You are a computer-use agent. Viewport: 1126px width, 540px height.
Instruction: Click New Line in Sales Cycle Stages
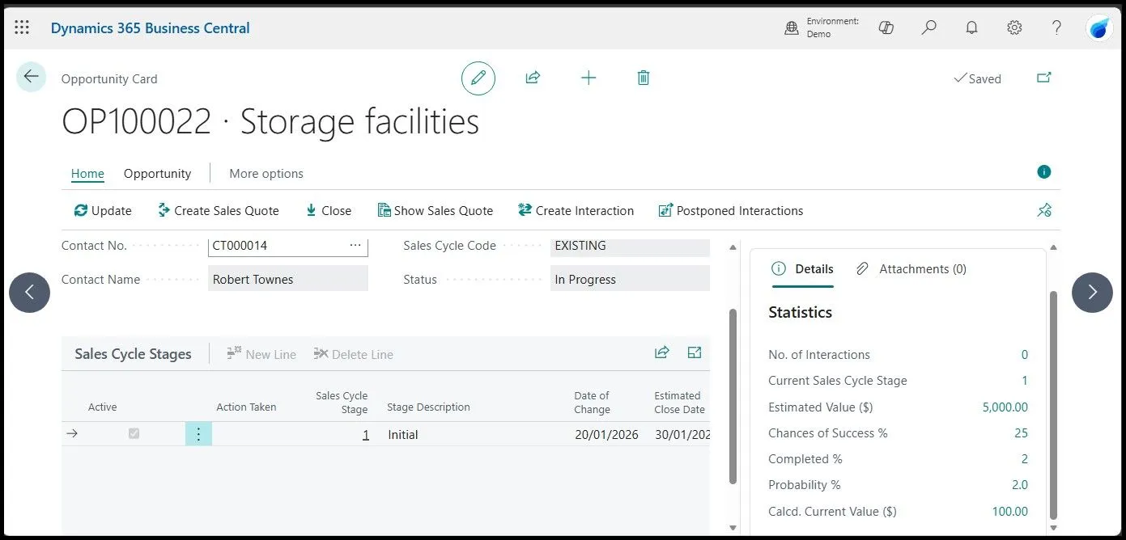(x=261, y=354)
